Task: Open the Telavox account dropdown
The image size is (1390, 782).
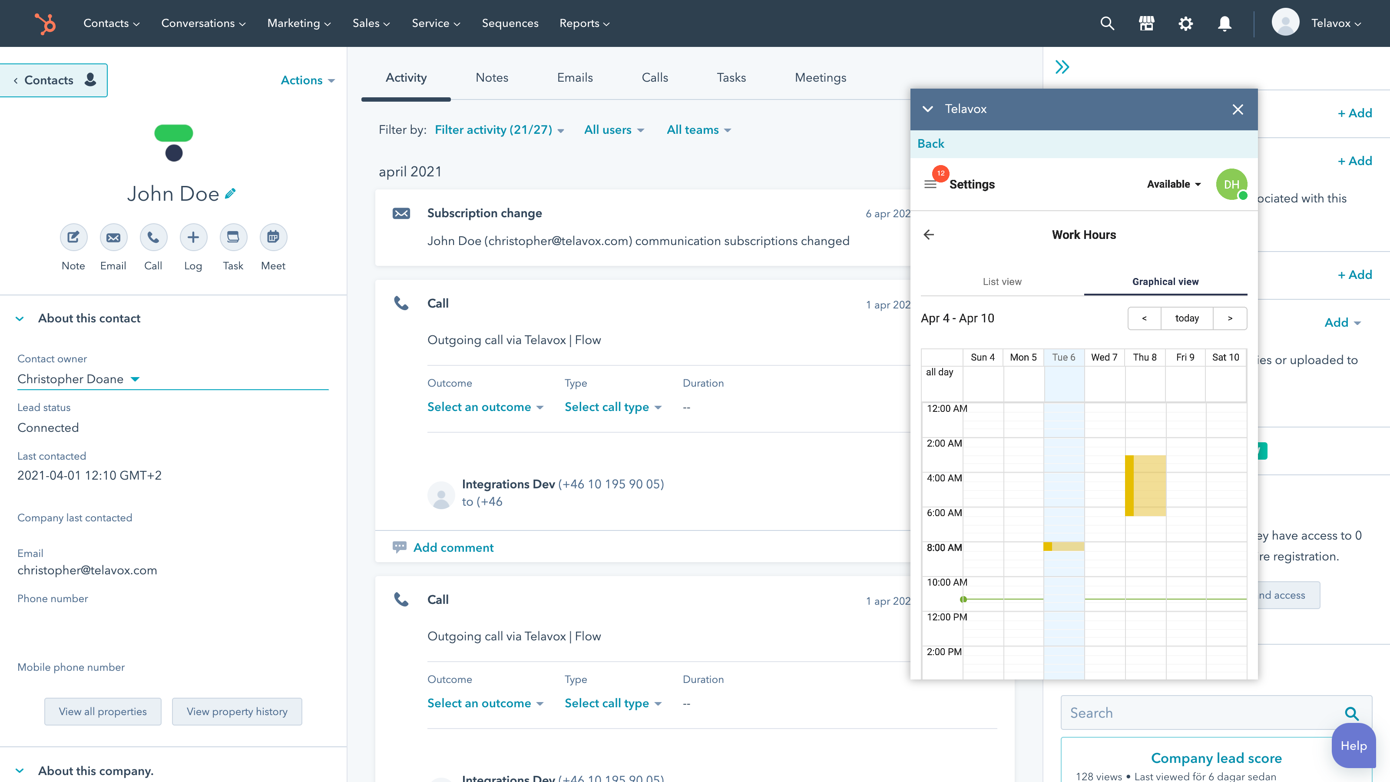Action: (x=1336, y=23)
